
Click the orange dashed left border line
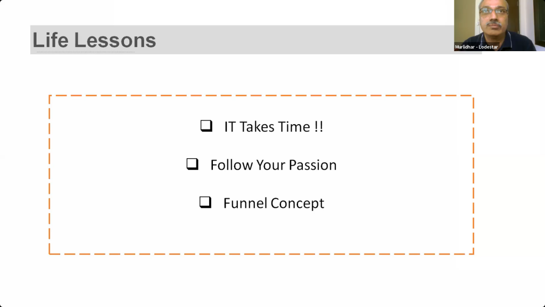pos(49,175)
